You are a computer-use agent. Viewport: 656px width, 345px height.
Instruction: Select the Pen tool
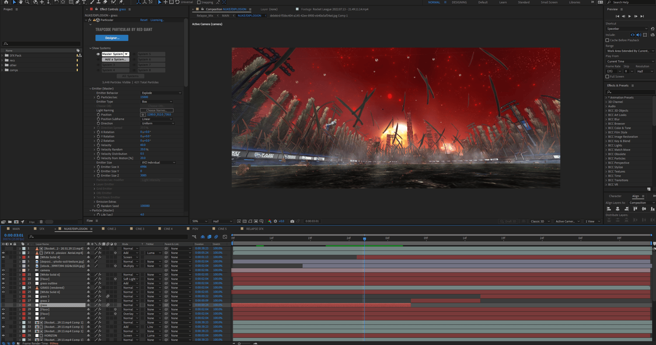point(77,2)
